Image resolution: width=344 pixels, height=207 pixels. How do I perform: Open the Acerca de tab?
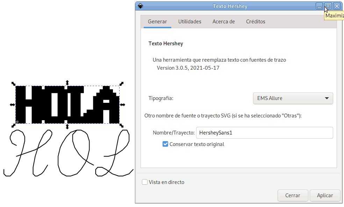(x=223, y=22)
